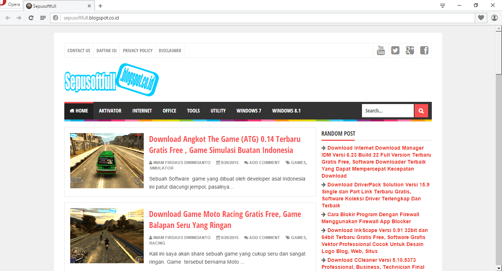Open Angkot The Game post thumbnail

107,161
